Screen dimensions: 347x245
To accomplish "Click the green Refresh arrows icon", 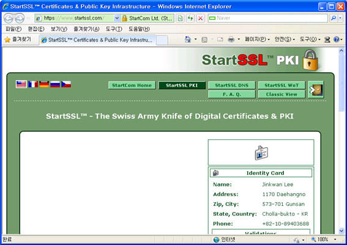I will pos(190,18).
